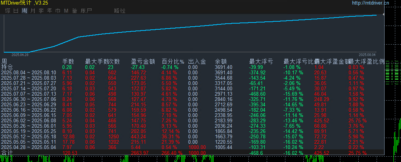Image resolution: width=401 pixels, height=162 pixels.
Task: Click the balance value 3544.68
Action: tap(224, 78)
